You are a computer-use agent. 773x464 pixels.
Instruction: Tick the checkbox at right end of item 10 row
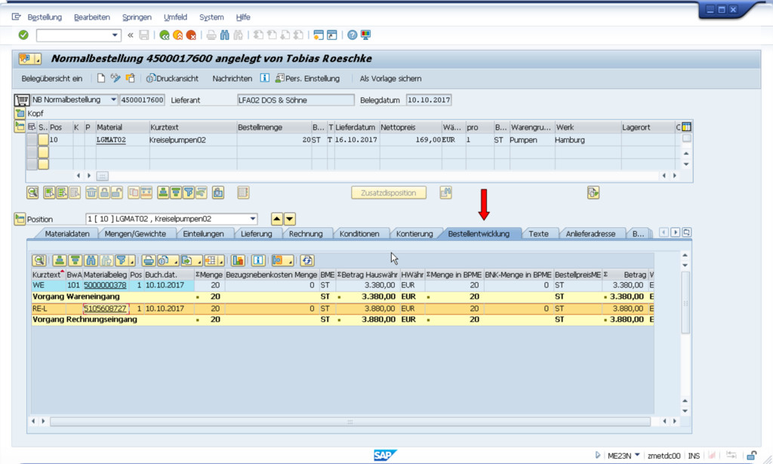pyautogui.click(x=686, y=140)
